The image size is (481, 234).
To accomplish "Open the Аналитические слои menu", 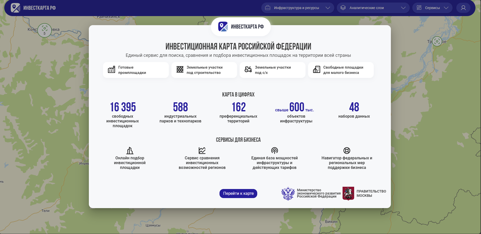I will (x=373, y=8).
